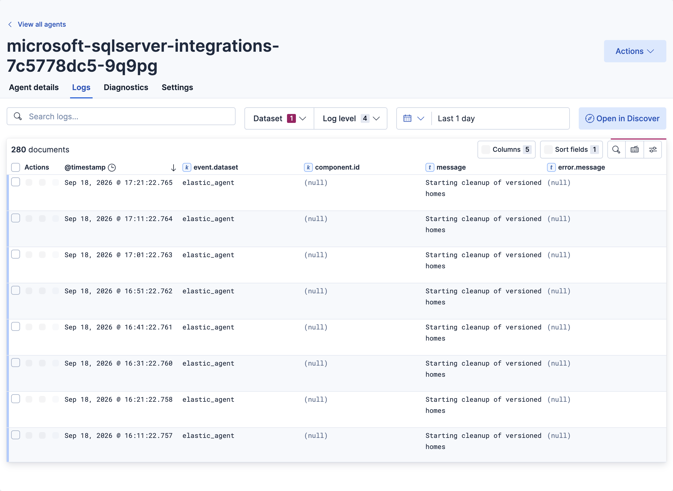Click first action icon in row 17:11:22.764
673x491 pixels.
pyautogui.click(x=29, y=219)
